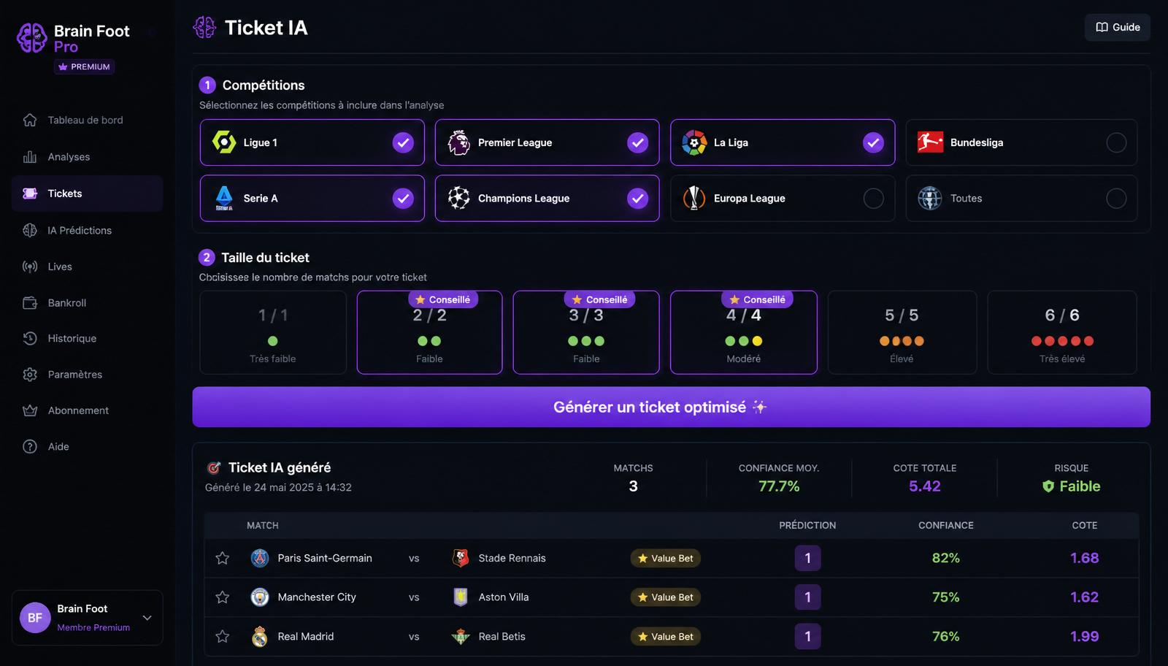Open the Bankroll section
1168x666 pixels.
click(x=87, y=302)
